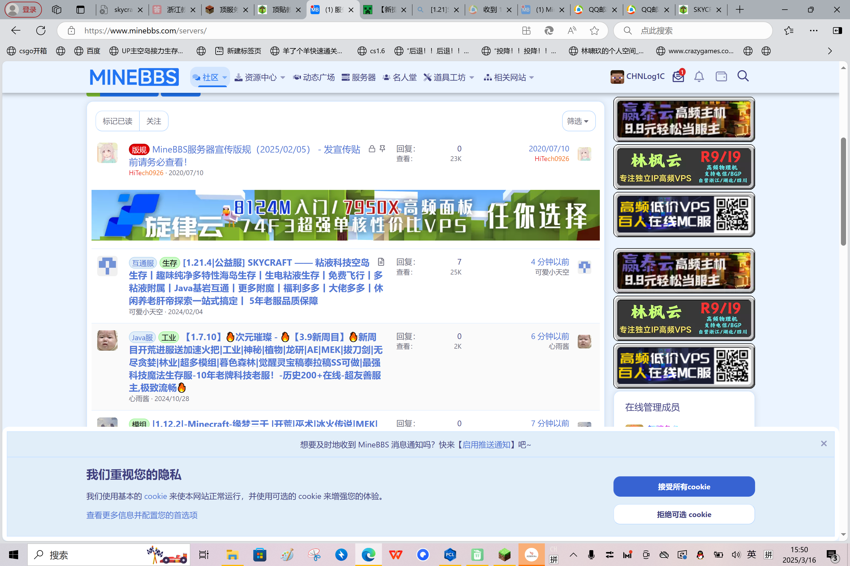Viewport: 850px width, 566px height.
Task: Click 关注 button
Action: (154, 121)
